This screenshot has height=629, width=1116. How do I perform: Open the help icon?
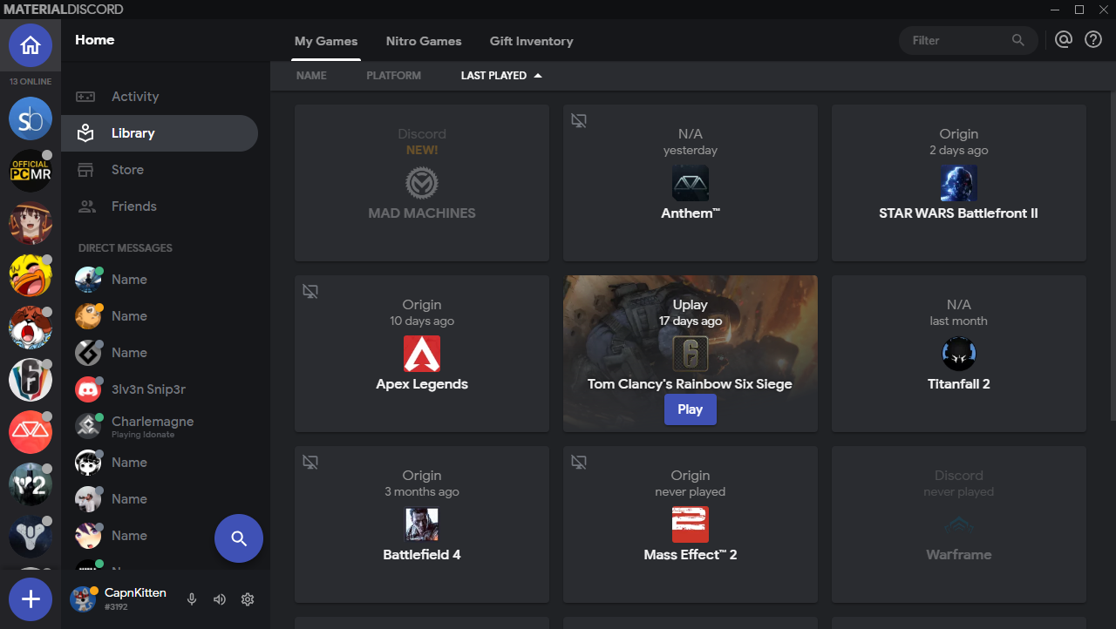coord(1093,39)
